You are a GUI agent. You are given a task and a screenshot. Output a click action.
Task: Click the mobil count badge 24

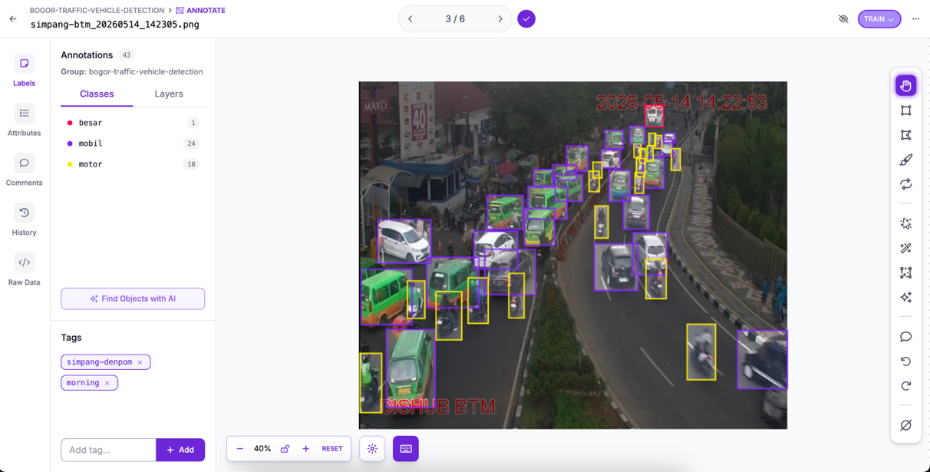click(x=191, y=144)
